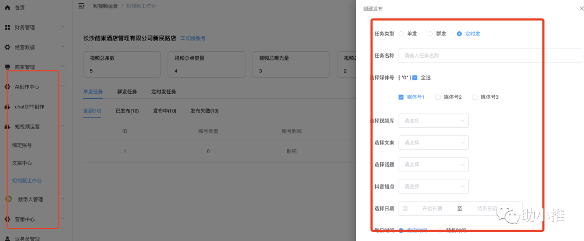
Task: Switch to the 发布失败(10) tab
Action: point(204,111)
